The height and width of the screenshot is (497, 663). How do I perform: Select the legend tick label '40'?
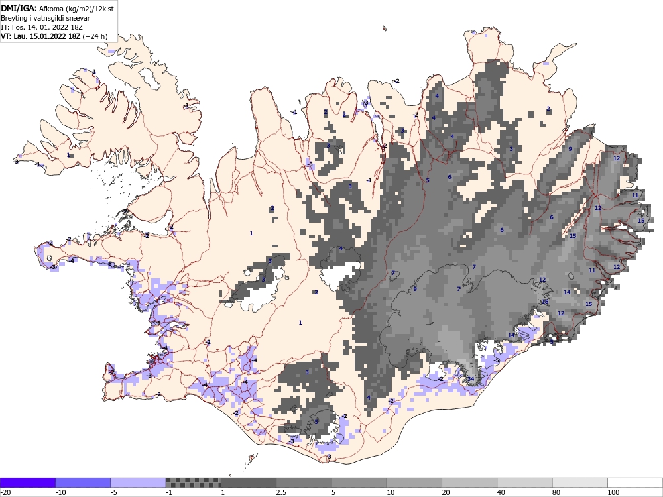(501, 492)
